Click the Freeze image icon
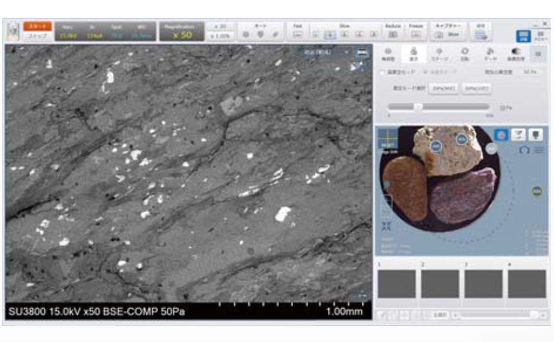554x342 pixels. tap(416, 35)
